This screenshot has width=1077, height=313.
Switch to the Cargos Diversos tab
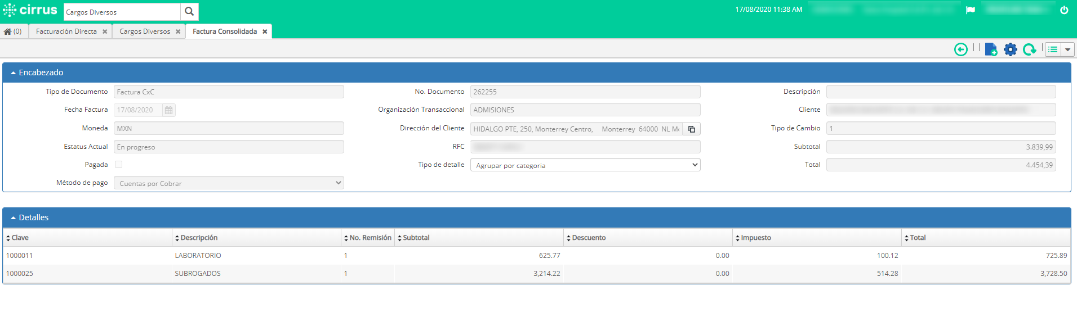(x=144, y=31)
